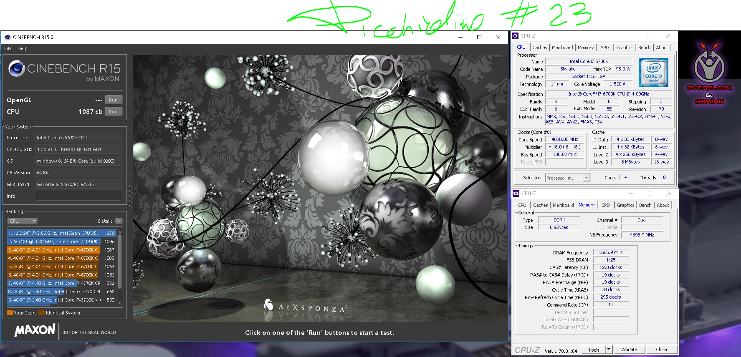Click the Row Refresh Cycle Time 295 clocks

tap(610, 297)
